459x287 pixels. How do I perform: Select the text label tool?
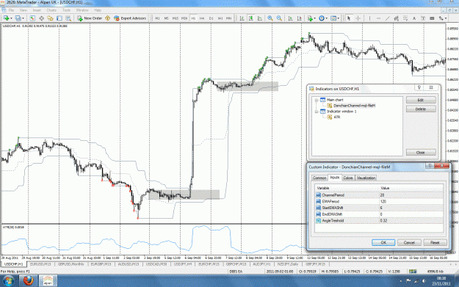(x=423, y=18)
